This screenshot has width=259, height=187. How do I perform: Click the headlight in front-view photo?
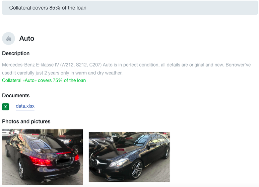coord(119,162)
